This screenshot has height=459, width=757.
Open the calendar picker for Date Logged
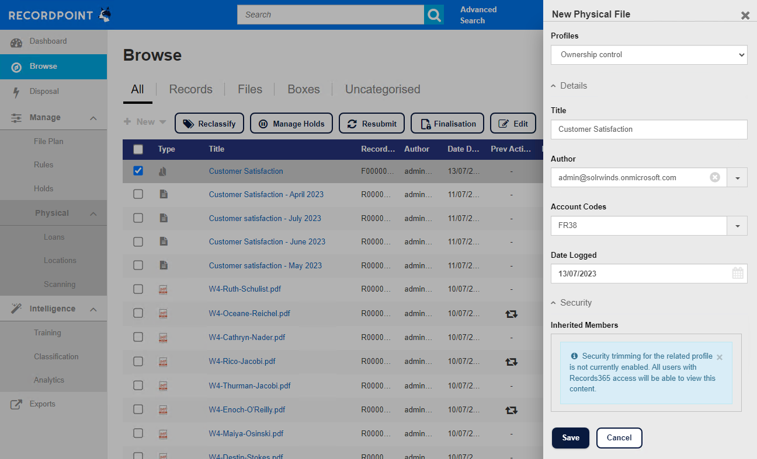(x=738, y=273)
